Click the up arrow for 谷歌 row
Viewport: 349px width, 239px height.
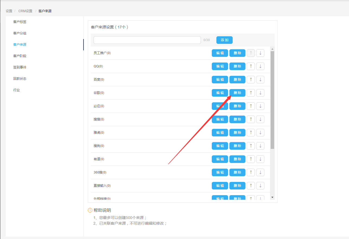tap(251, 93)
